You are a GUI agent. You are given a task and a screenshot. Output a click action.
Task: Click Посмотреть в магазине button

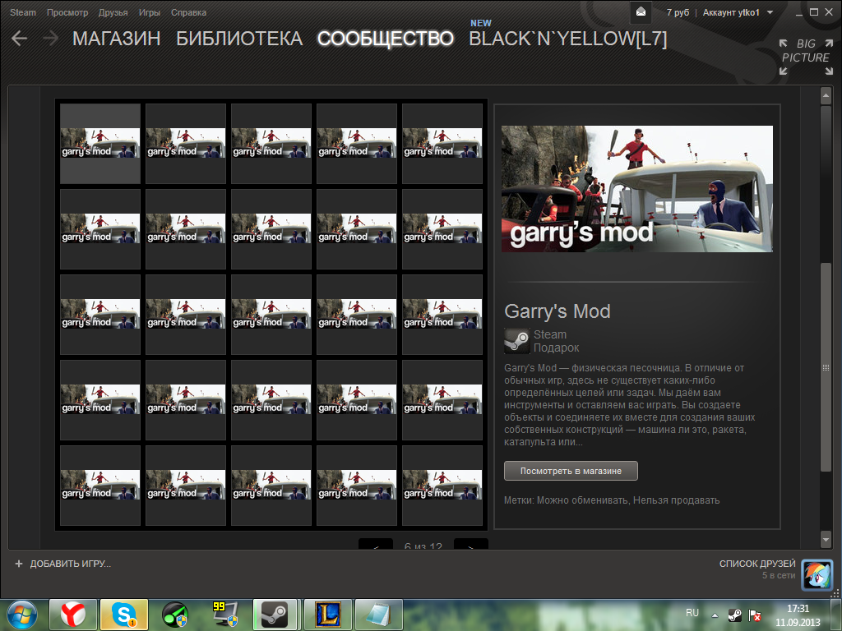(571, 471)
